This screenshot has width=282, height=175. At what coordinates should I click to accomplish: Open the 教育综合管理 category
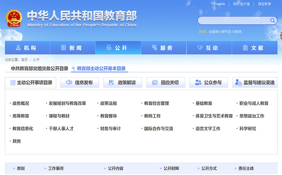157,104
